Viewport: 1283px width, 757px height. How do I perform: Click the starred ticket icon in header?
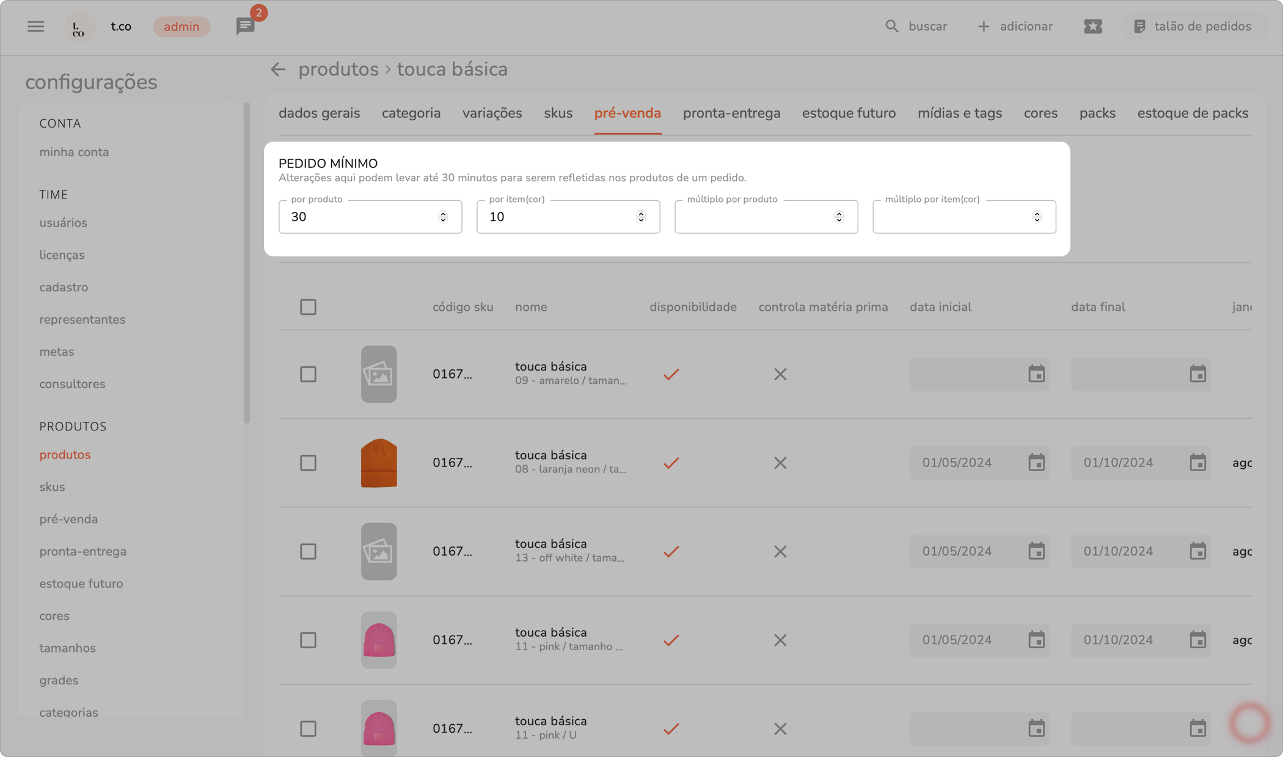[1092, 26]
